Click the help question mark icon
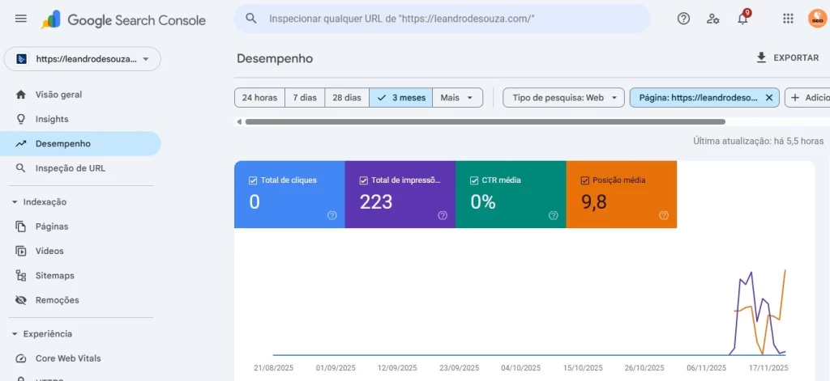Screen dimensions: 830x381 (683, 19)
